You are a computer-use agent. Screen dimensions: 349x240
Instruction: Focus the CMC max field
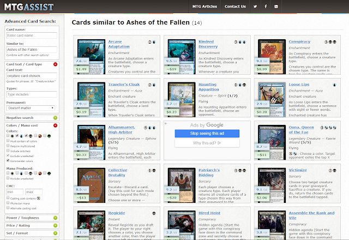click(34, 192)
